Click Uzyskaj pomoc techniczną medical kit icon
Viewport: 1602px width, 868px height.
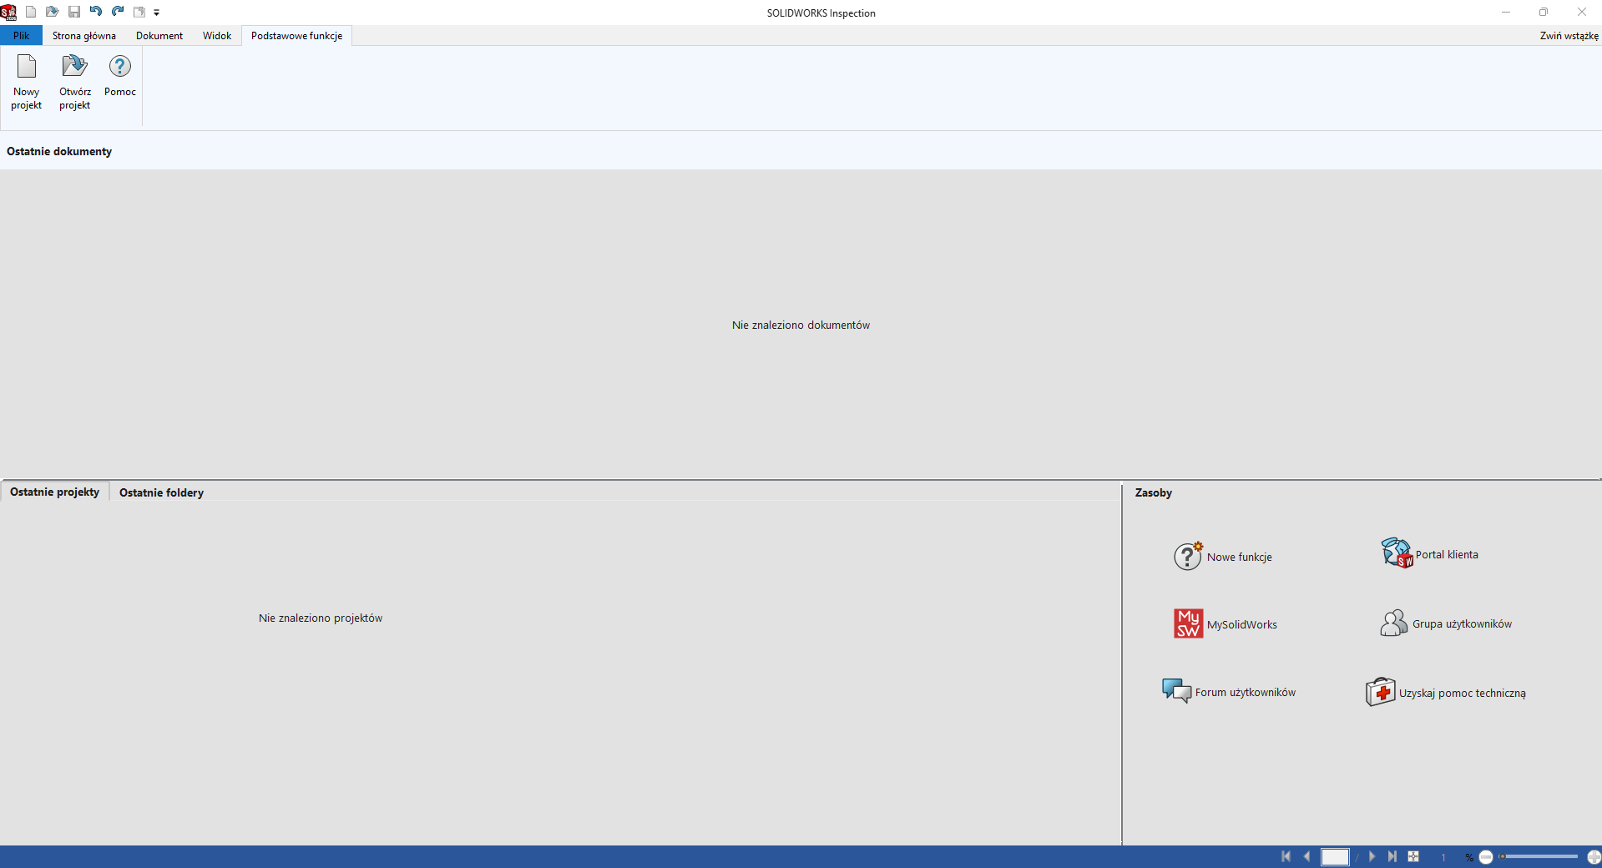(x=1381, y=692)
